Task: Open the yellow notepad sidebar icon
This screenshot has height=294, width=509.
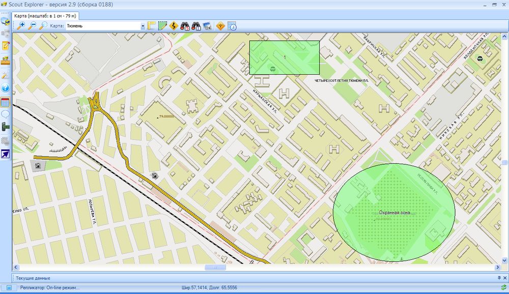Action: (x=6, y=46)
